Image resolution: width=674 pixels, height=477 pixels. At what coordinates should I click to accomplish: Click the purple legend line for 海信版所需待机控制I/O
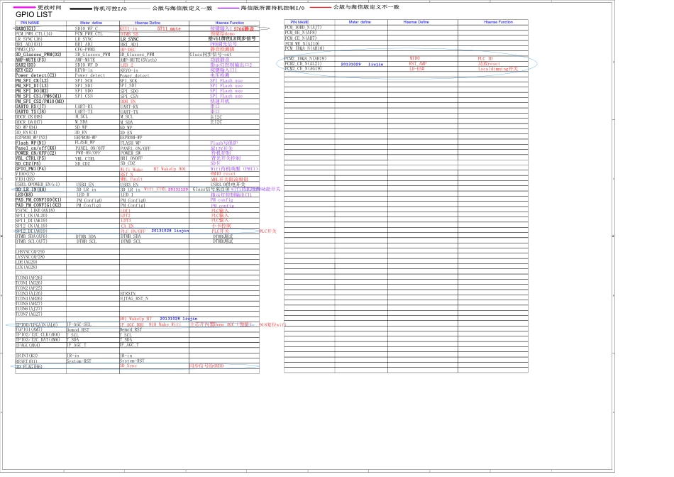click(228, 7)
